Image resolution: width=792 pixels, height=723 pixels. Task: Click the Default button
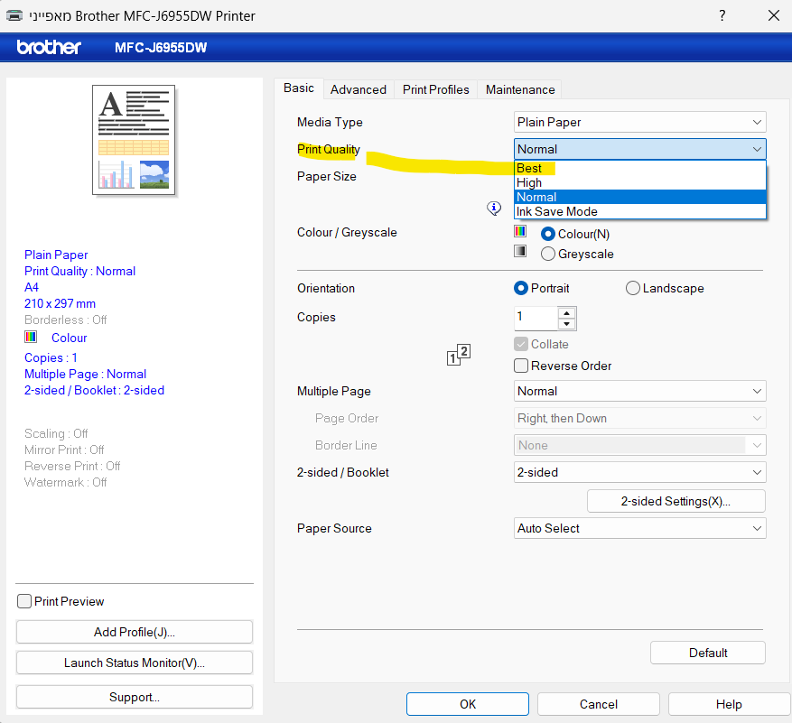point(708,653)
